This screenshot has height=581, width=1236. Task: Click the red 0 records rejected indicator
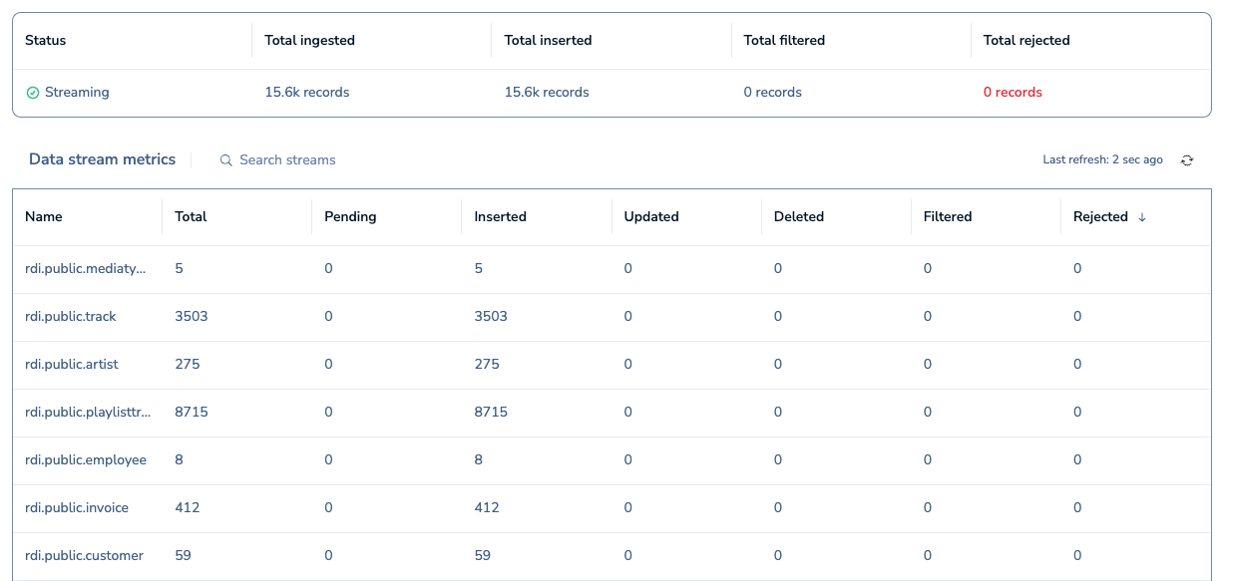[x=1013, y=92]
